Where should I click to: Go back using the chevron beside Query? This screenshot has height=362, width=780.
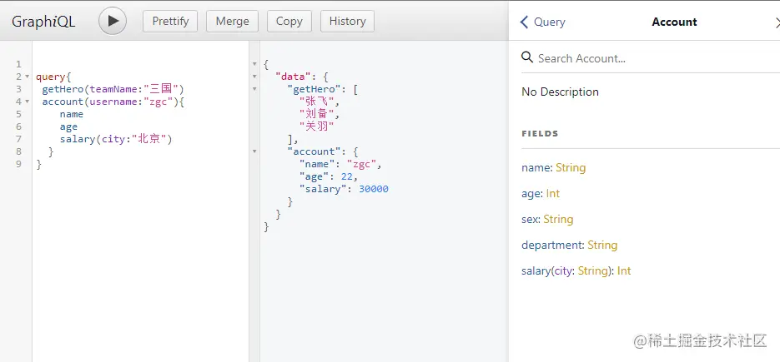pos(525,22)
